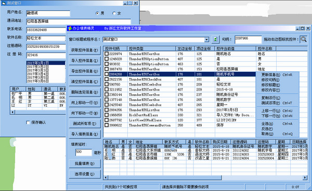Click left scroll arrow of 测试窗口 list
This screenshot has height=191, width=312.
(x=12, y=112)
